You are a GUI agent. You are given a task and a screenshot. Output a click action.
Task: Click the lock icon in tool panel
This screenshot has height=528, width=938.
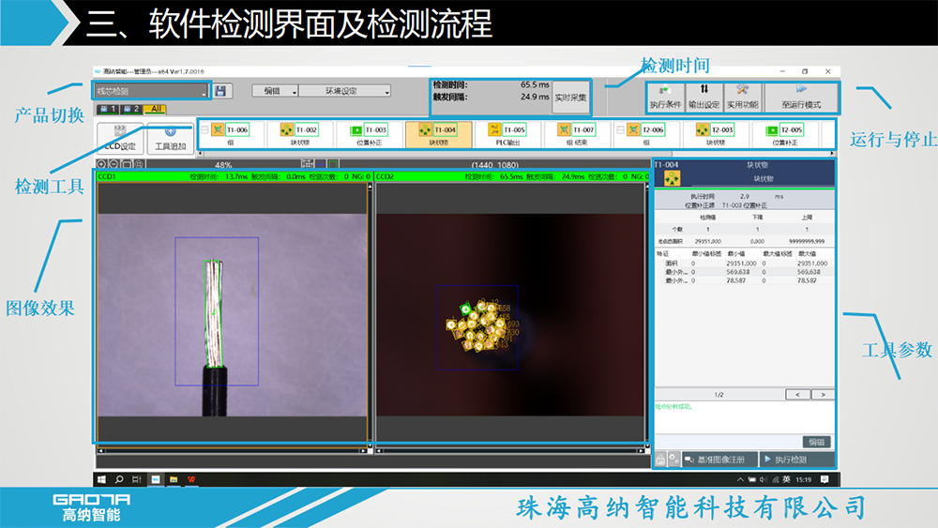(660, 460)
